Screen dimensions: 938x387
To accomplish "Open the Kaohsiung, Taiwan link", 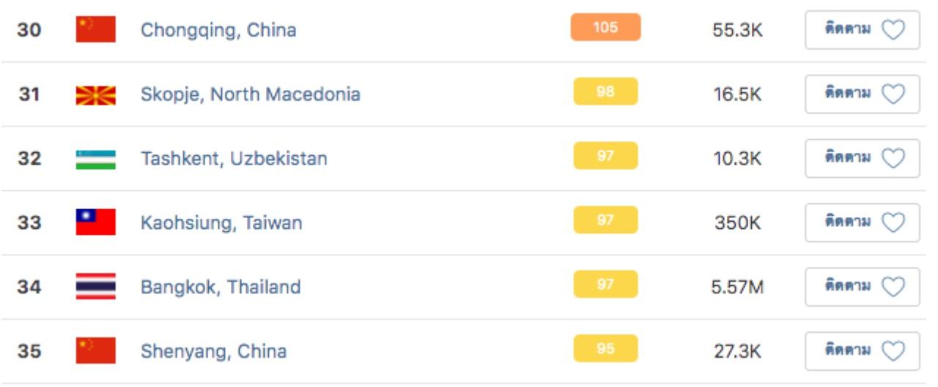I will [221, 223].
